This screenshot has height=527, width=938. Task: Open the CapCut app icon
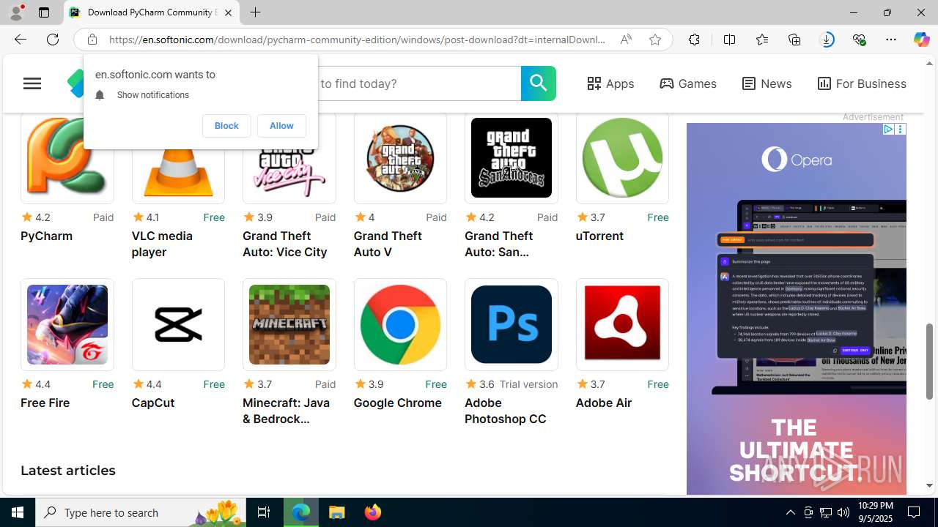pyautogui.click(x=178, y=324)
